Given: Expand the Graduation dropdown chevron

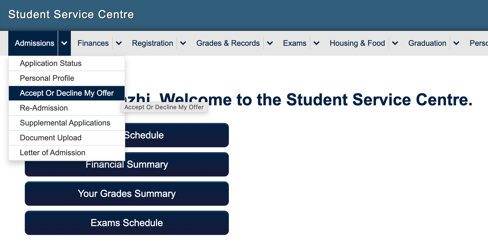Looking at the screenshot, I should pos(456,43).
